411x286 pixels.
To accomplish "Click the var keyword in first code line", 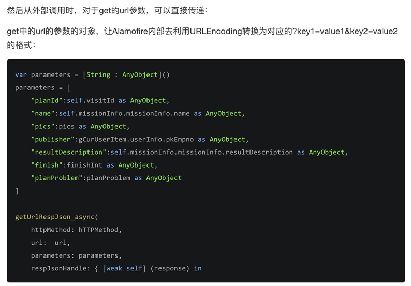I will [x=21, y=74].
